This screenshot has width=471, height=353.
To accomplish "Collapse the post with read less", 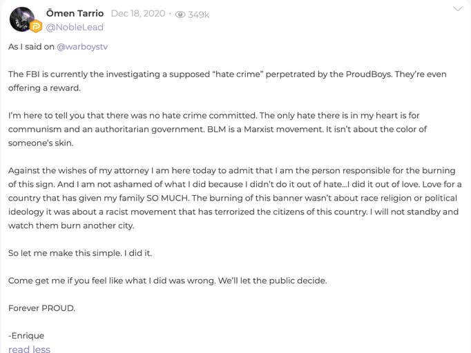I will pos(29,349).
